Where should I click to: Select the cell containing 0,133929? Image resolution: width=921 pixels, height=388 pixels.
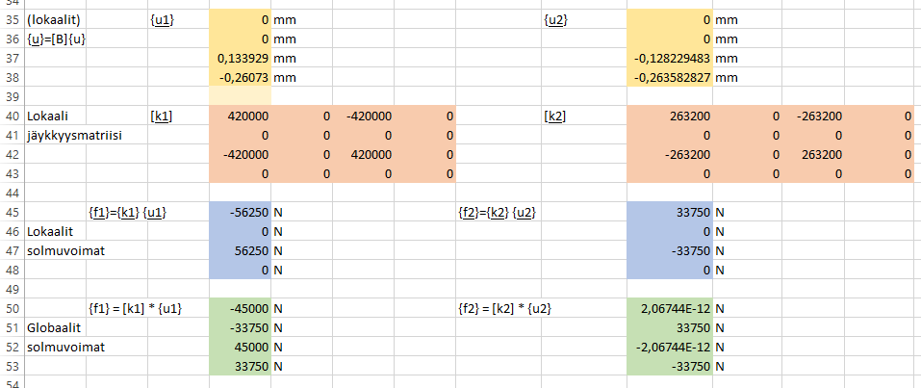[x=240, y=59]
